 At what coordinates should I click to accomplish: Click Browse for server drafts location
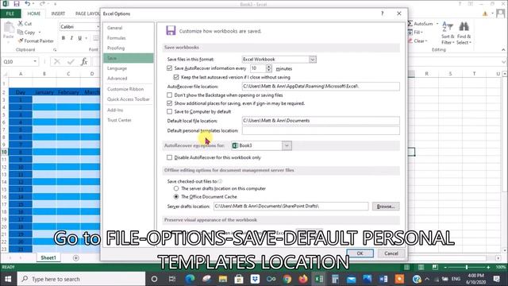[386, 207]
